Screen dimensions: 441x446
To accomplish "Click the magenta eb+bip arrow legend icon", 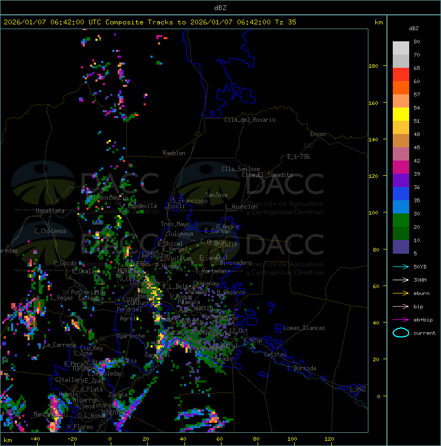I will pos(401,320).
